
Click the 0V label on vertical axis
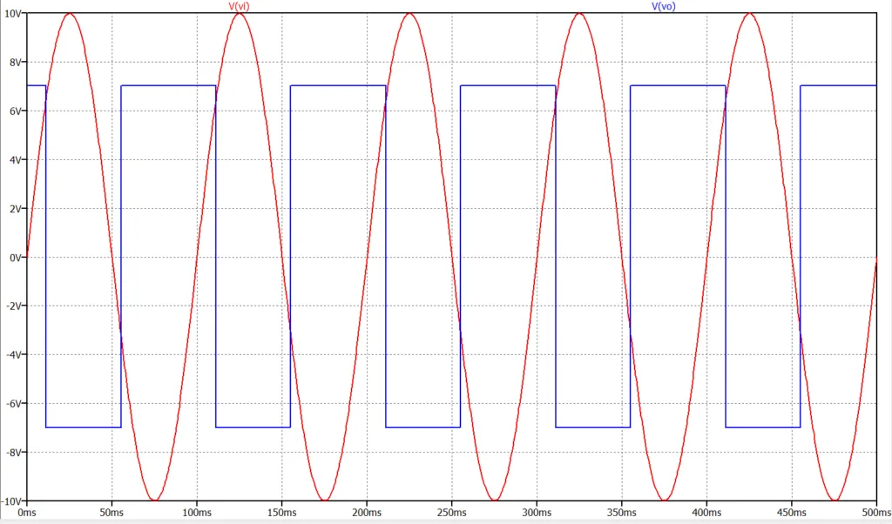pyautogui.click(x=14, y=258)
